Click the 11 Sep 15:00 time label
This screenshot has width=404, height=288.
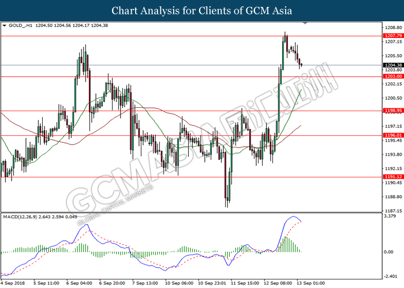point(245,283)
